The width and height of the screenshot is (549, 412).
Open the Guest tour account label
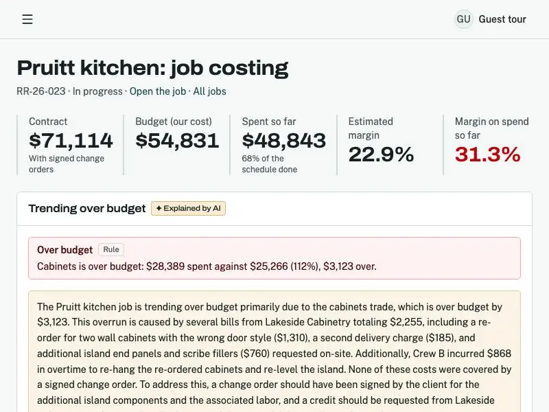(x=502, y=19)
